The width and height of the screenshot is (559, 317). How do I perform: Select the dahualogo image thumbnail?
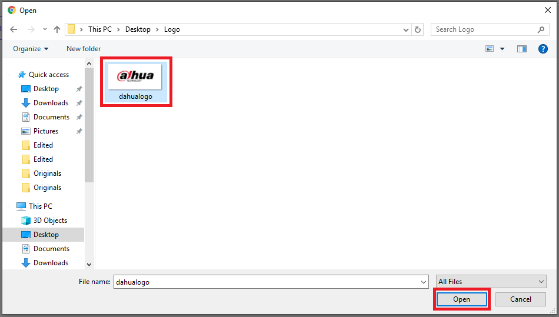[x=135, y=76]
